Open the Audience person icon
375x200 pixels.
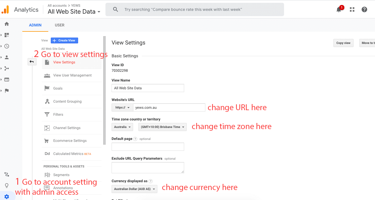(7, 57)
